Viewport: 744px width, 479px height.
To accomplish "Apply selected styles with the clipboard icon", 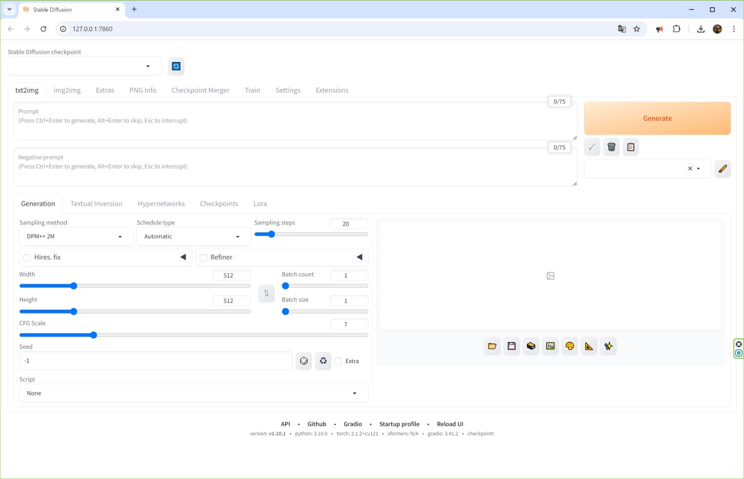I will click(x=631, y=147).
